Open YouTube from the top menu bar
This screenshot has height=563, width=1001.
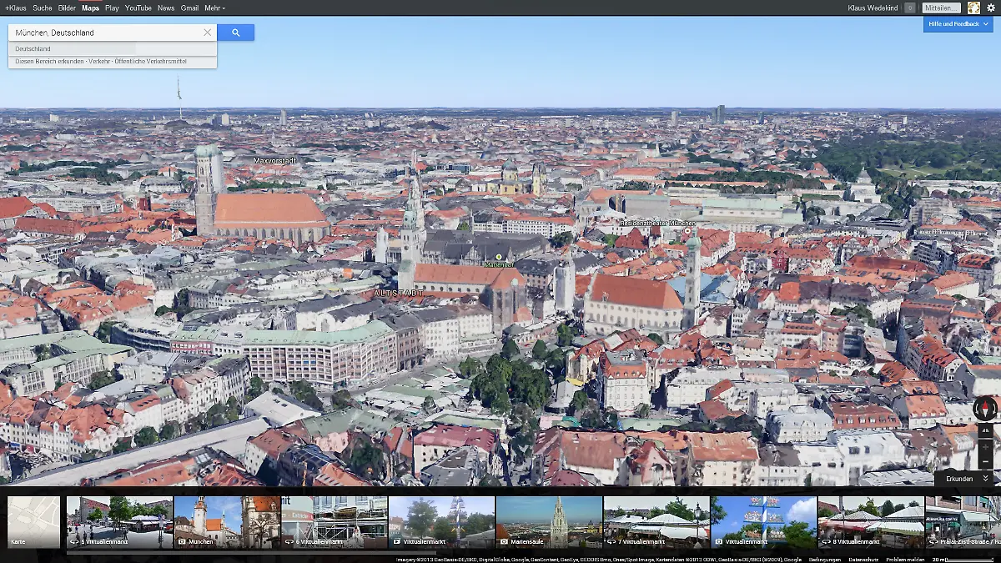(x=137, y=8)
